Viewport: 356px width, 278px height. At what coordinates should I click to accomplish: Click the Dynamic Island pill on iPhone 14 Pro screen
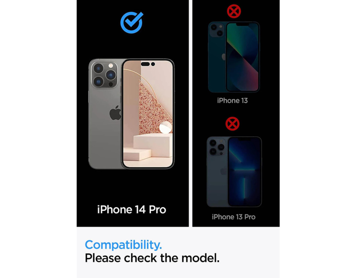click(x=148, y=64)
